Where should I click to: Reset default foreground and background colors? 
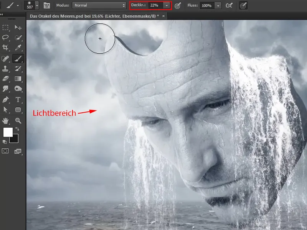(5, 142)
